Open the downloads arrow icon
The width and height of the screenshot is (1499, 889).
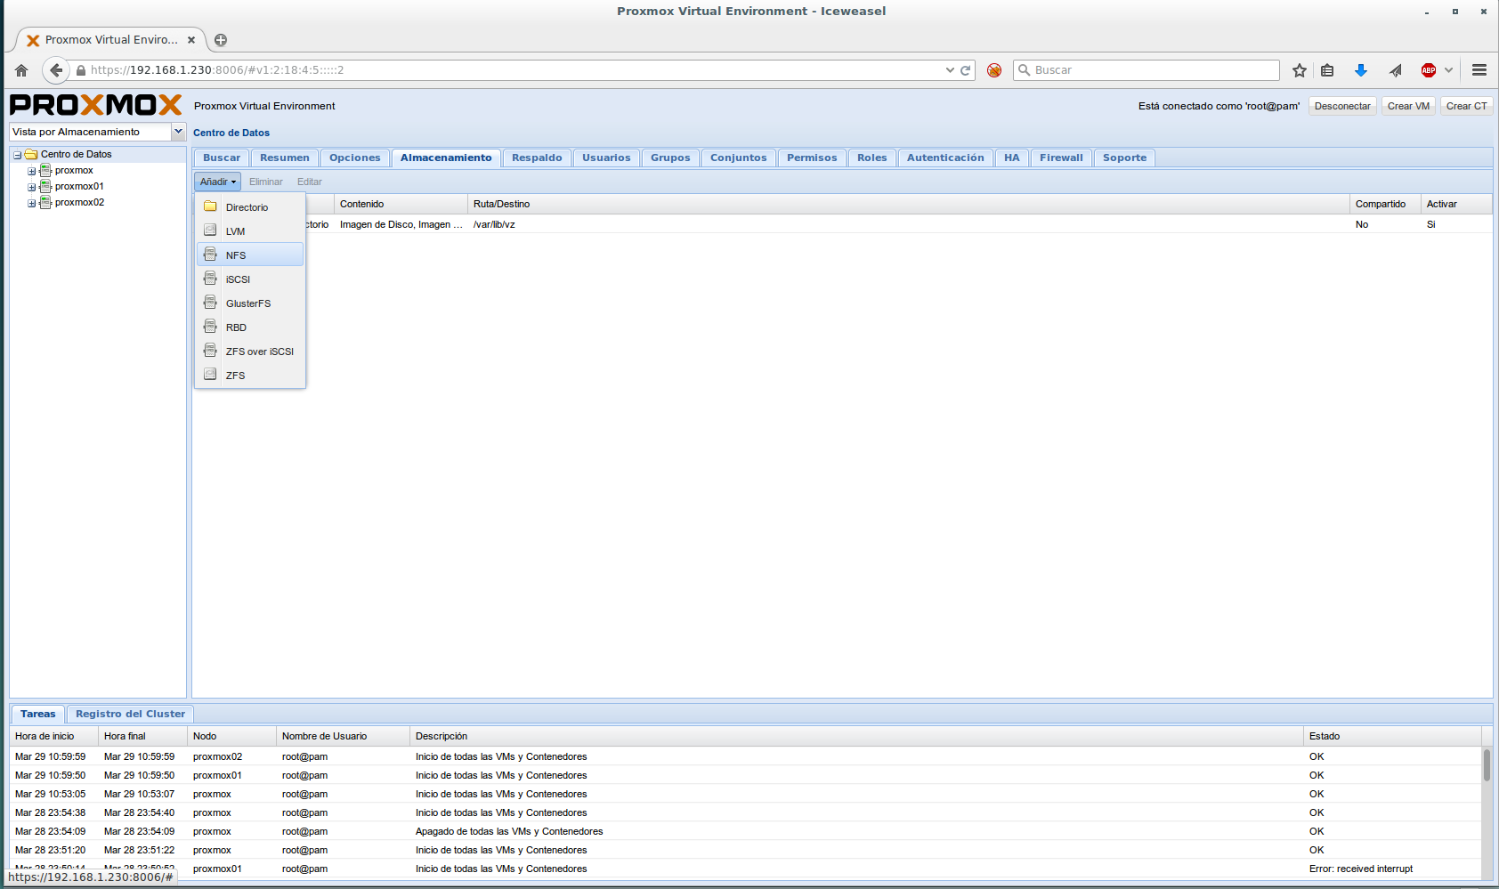point(1360,70)
